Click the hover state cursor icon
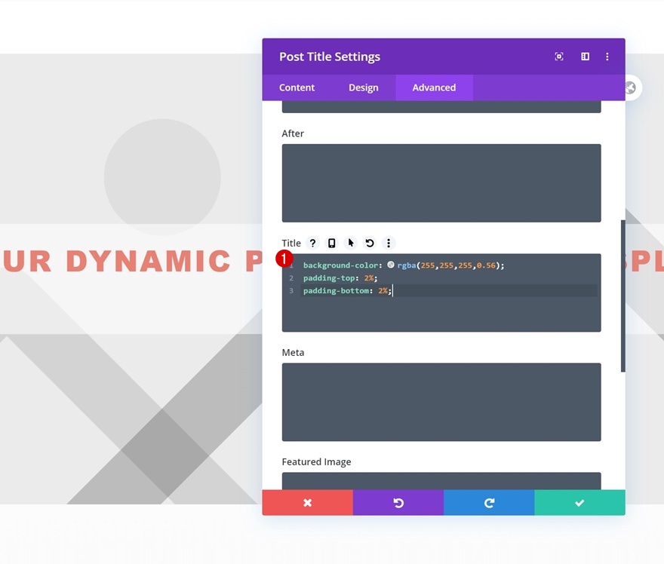This screenshot has height=564, width=664. 351,243
